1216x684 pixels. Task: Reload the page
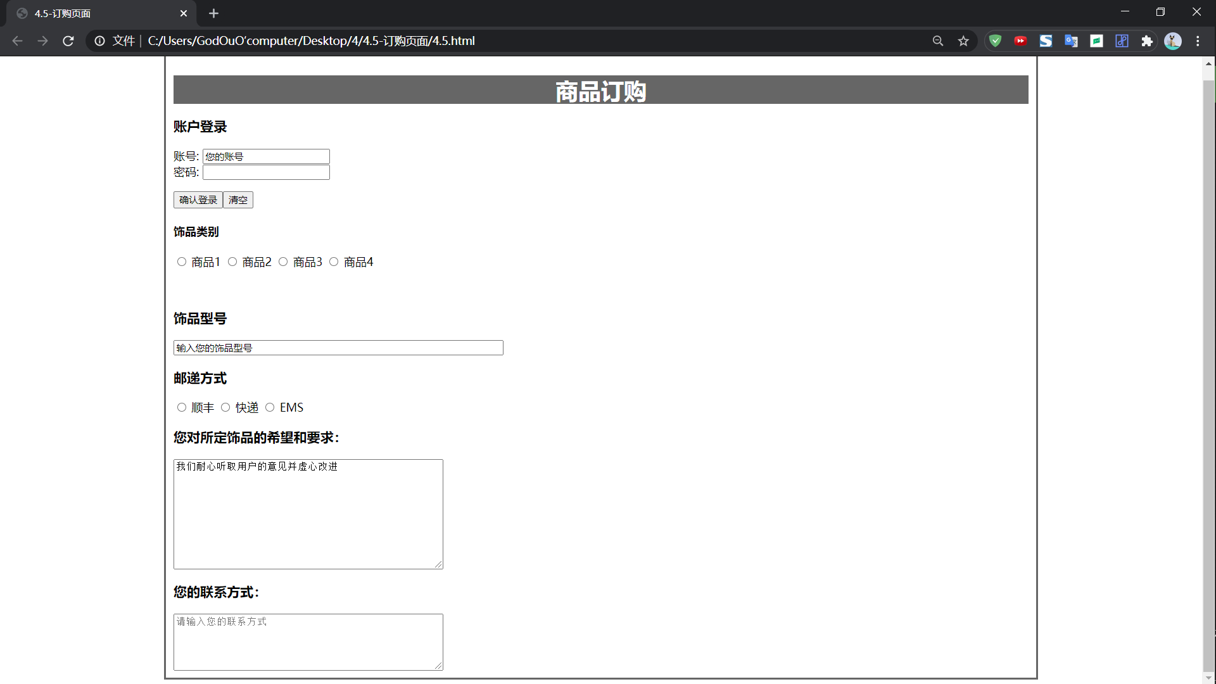[68, 41]
